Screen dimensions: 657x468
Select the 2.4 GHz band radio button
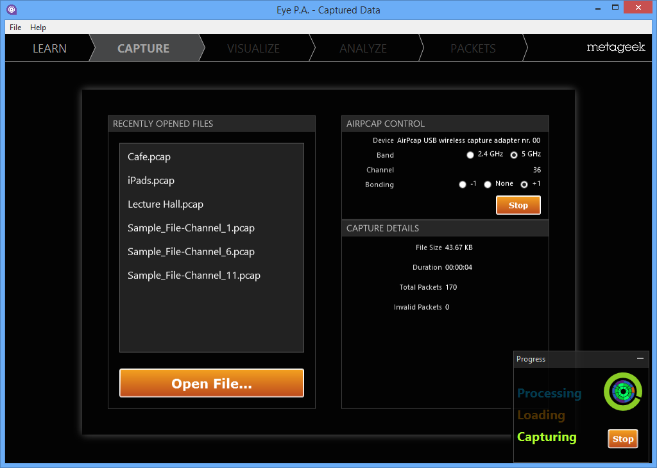click(x=470, y=155)
